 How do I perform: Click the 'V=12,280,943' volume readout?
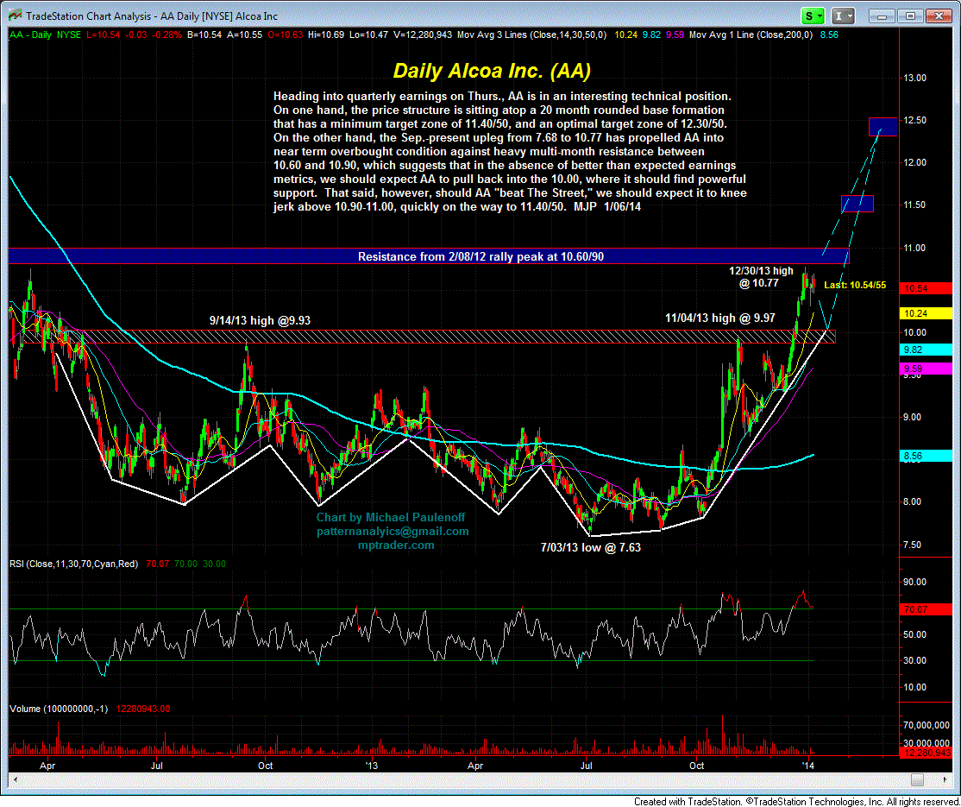422,35
